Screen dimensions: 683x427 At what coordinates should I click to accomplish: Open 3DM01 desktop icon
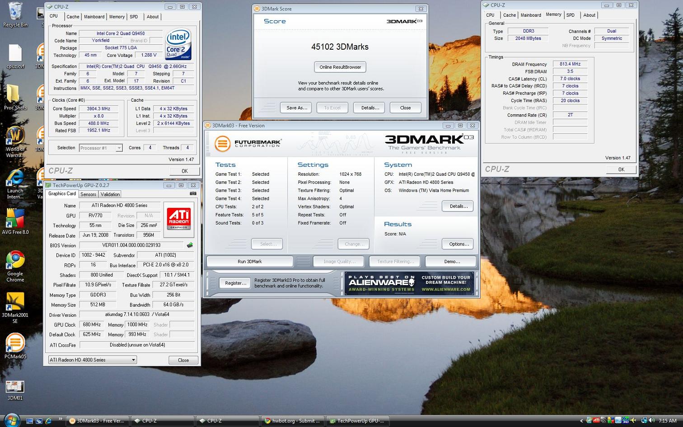point(15,390)
